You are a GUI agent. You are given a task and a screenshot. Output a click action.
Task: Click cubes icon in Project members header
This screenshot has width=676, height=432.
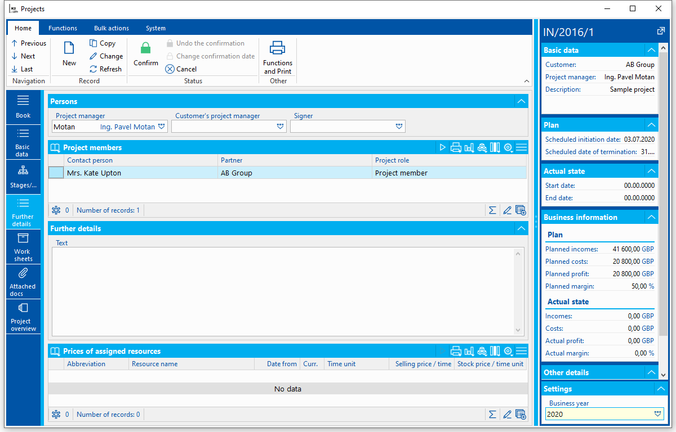tap(482, 147)
